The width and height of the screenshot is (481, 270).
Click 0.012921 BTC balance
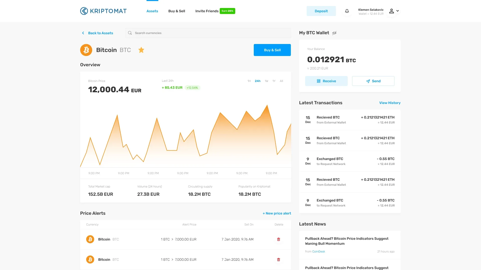pos(331,59)
